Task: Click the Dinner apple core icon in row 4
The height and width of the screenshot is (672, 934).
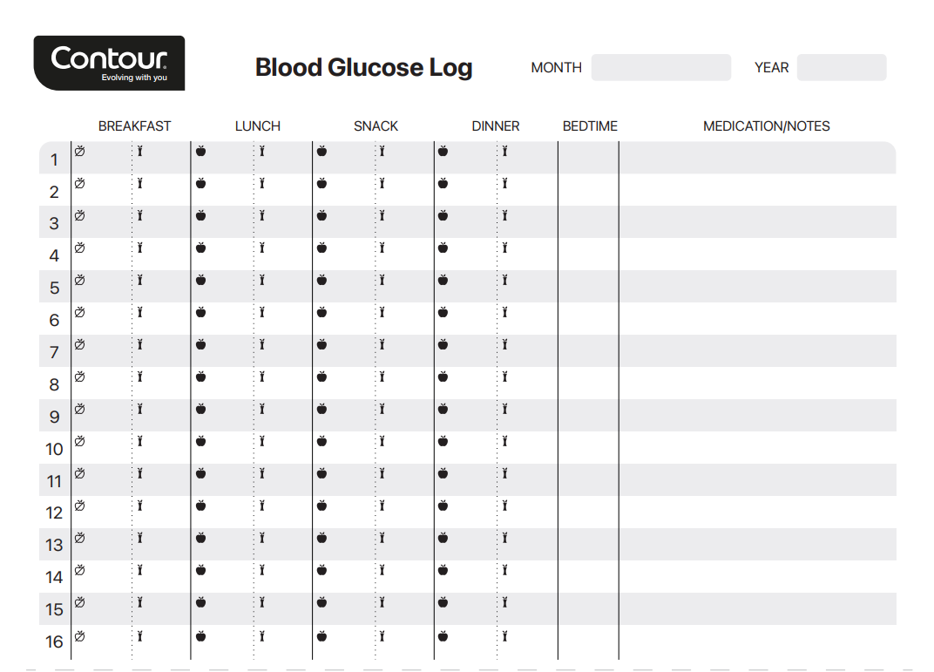Action: [x=504, y=248]
